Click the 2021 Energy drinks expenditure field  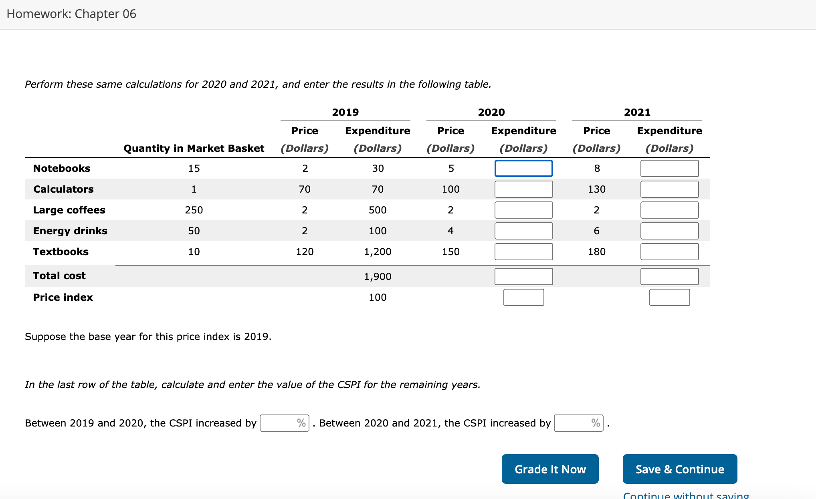(x=669, y=231)
